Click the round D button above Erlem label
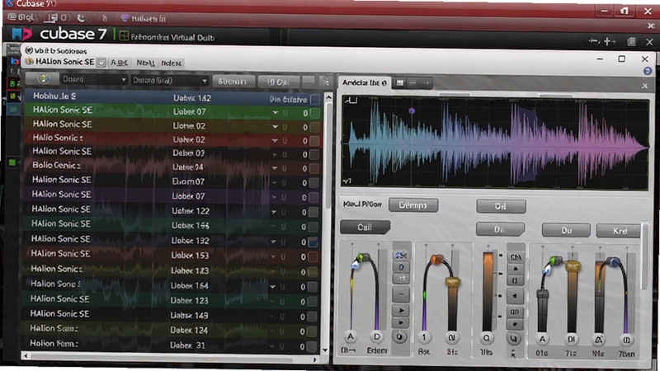This screenshot has height=371, width=660. pyautogui.click(x=377, y=336)
